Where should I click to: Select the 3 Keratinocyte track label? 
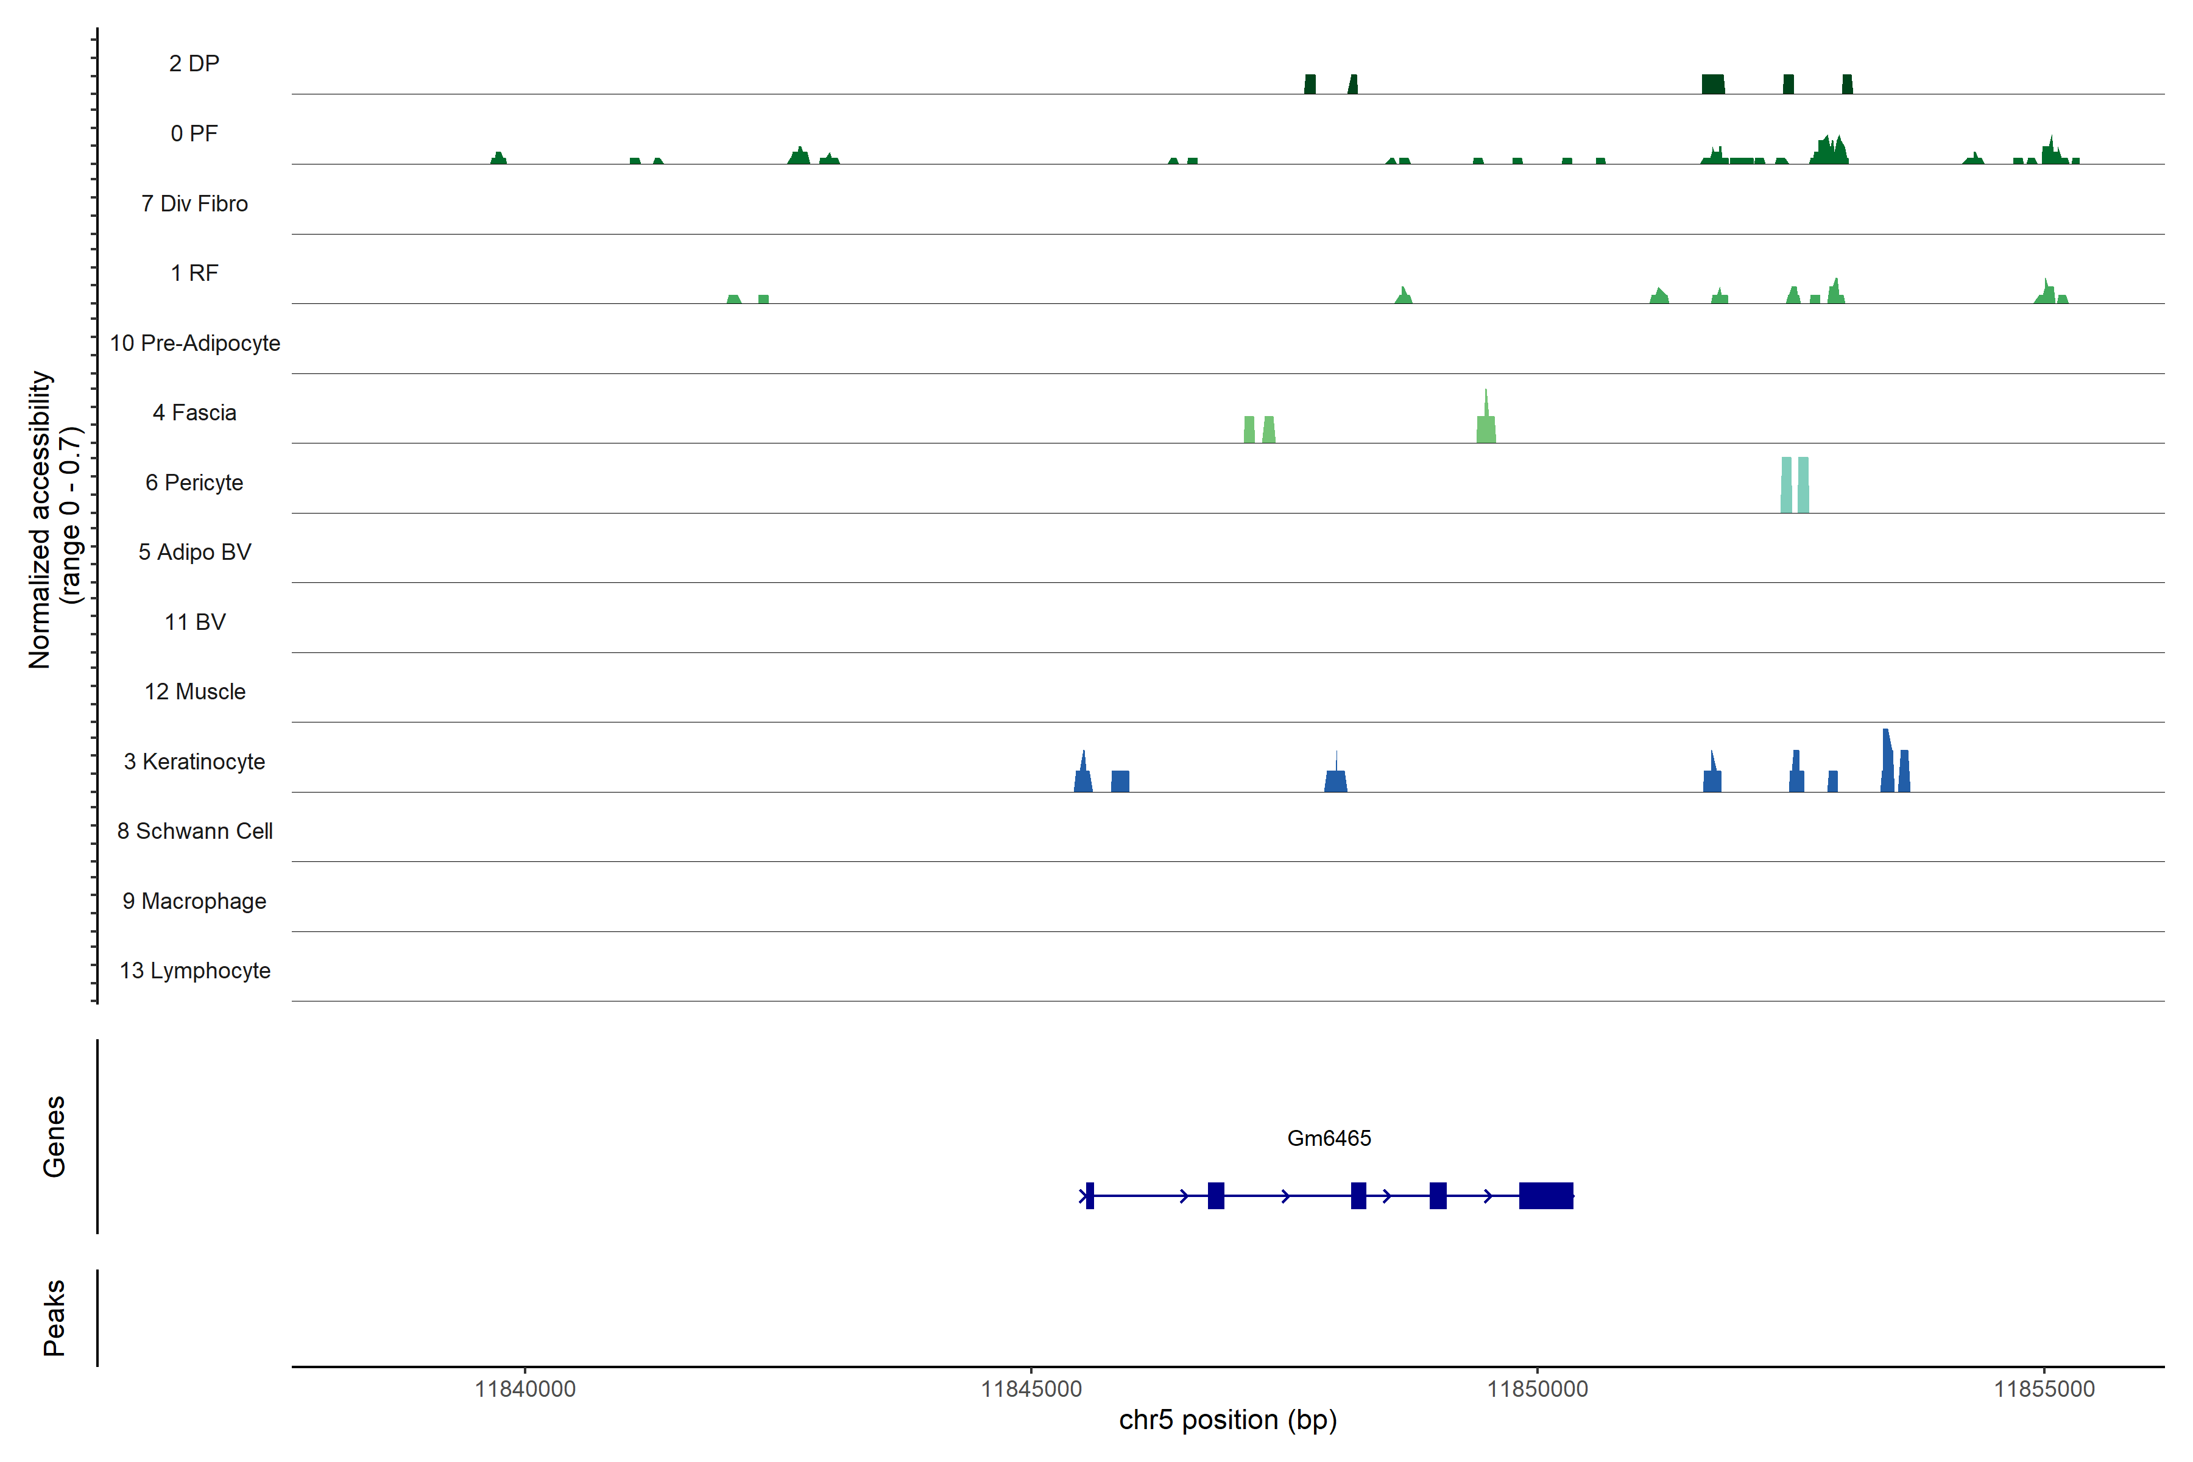tap(194, 762)
